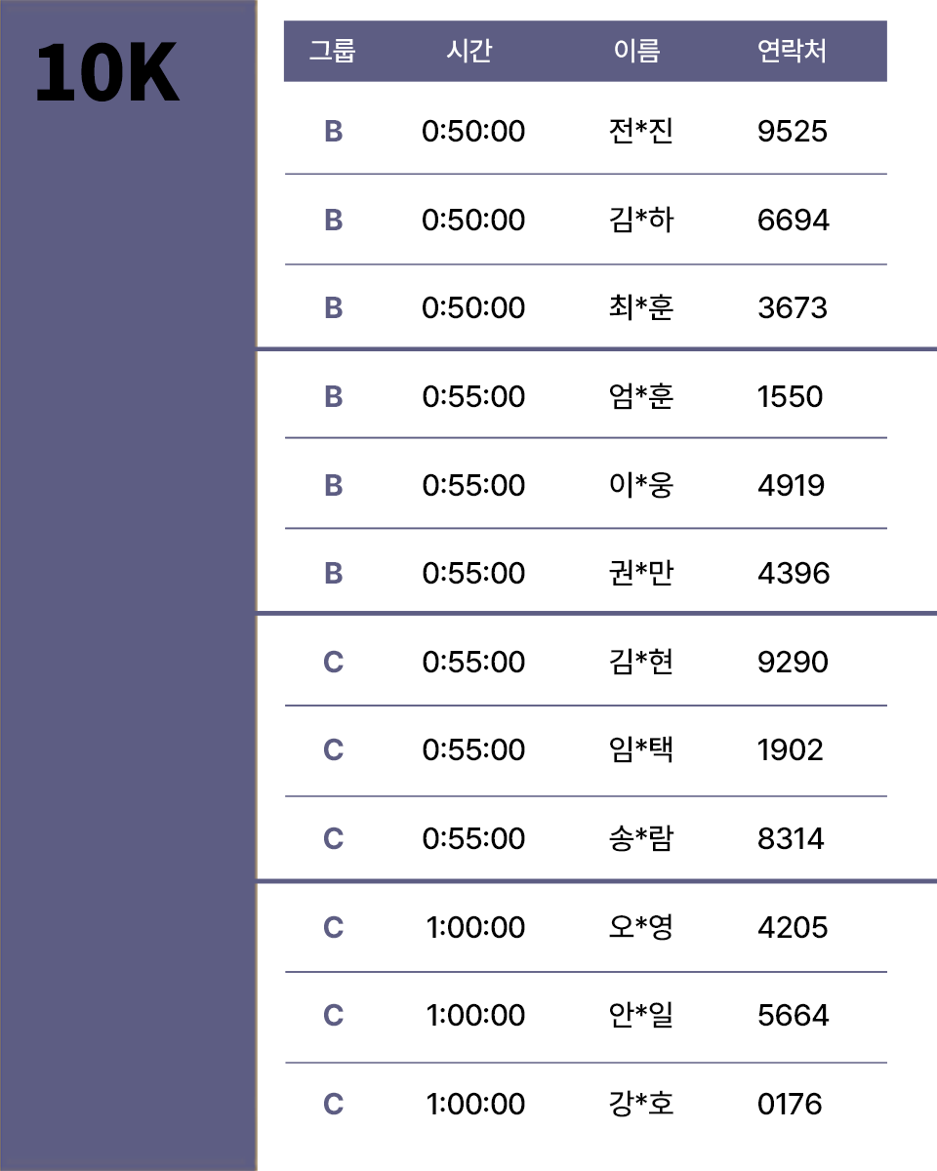Click contact number 1550
Screen dimensions: 937x1171
click(x=791, y=396)
